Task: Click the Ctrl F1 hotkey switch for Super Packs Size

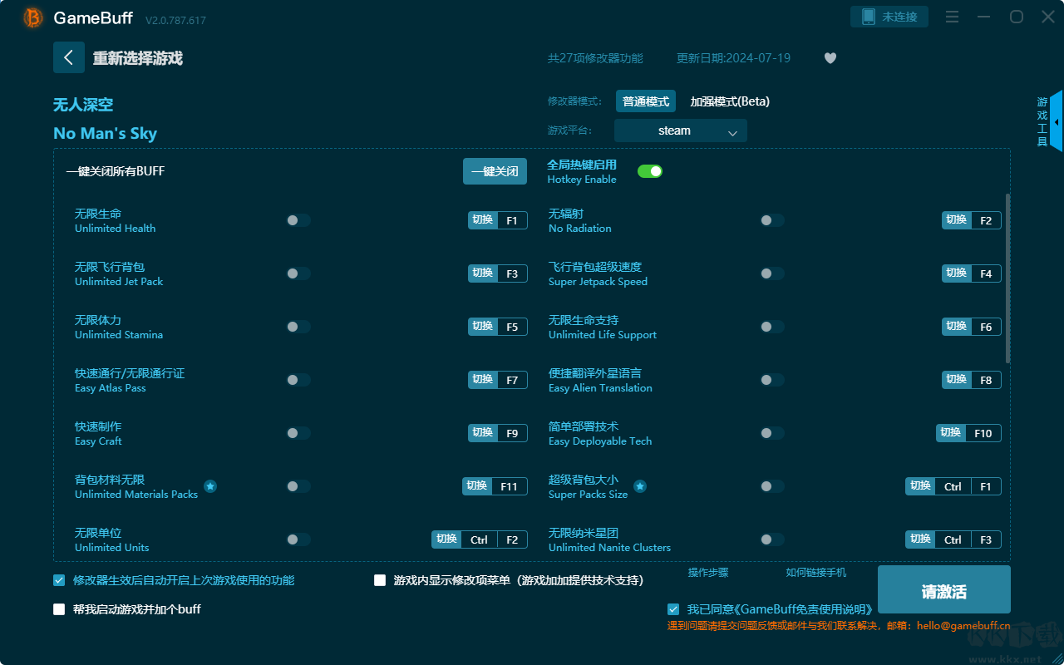Action: click(x=953, y=486)
